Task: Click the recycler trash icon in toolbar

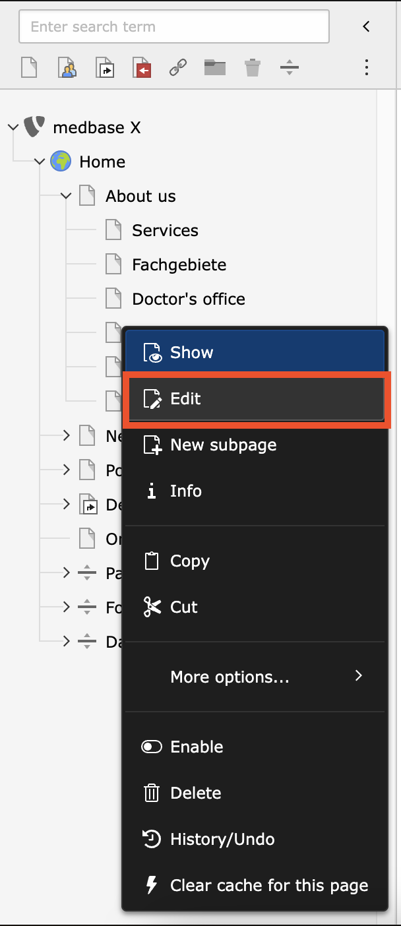Action: coord(253,67)
